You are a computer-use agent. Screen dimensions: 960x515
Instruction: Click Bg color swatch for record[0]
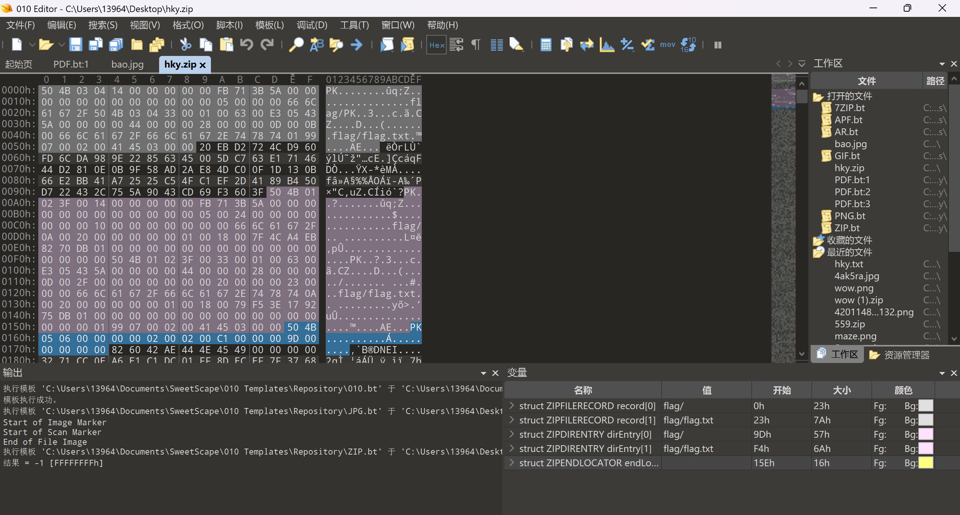coord(925,405)
